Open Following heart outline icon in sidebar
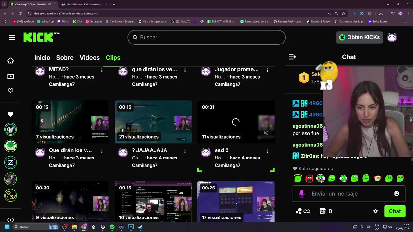This screenshot has height=232, width=413. 11,91
